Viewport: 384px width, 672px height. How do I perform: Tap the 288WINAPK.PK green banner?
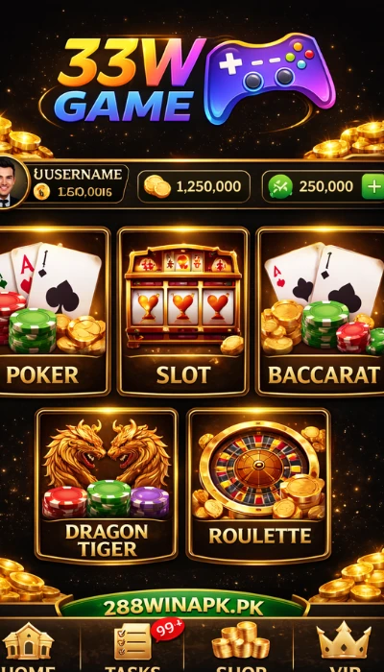point(182,608)
